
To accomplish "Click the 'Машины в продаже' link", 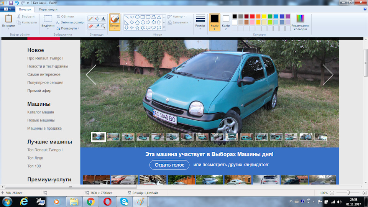I will pos(44,128).
